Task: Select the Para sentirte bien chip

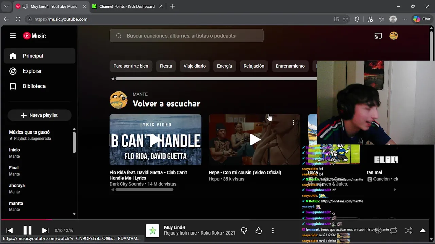Action: 131,66
